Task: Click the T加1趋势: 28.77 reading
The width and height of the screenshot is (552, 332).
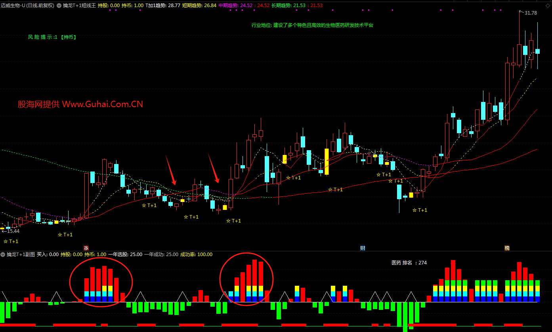Action: coord(163,6)
